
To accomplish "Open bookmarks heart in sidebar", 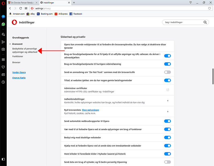I will 3,67.
